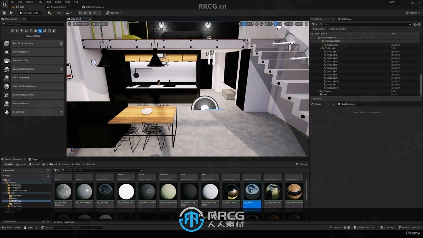Select the MI_EmissiveLight material thumbnail
423x238 pixels.
pyautogui.click(x=126, y=191)
